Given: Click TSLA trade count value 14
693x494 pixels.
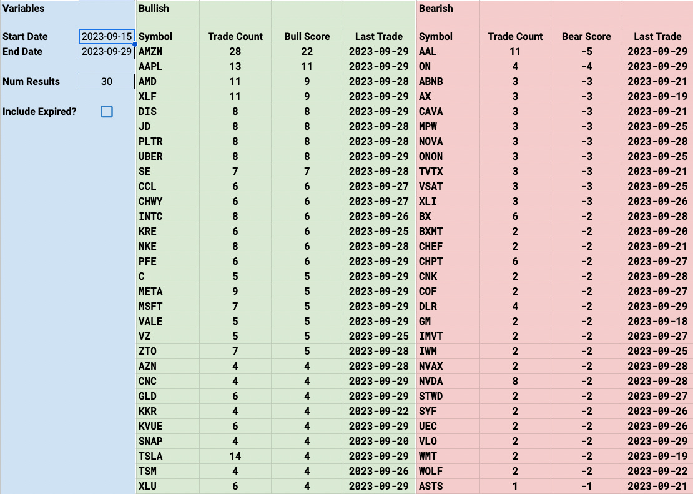Looking at the screenshot, I should 235,457.
